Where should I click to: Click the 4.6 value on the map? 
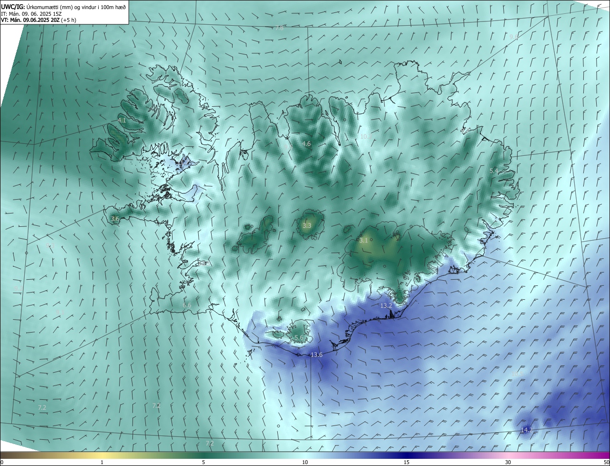pyautogui.click(x=306, y=143)
